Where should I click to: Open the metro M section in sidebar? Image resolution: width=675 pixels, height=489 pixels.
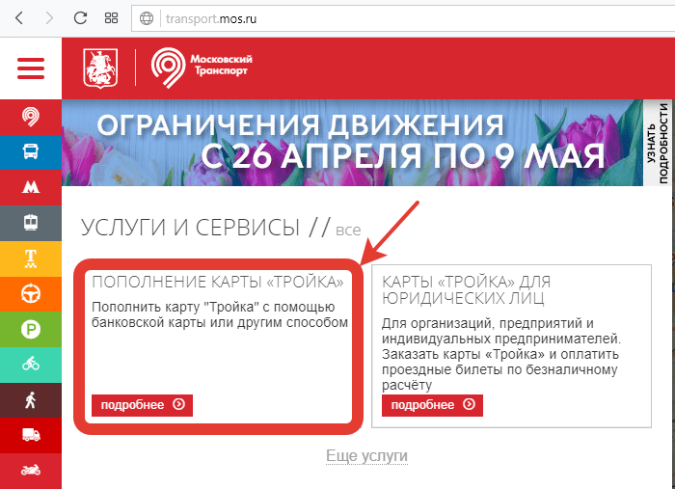31,187
